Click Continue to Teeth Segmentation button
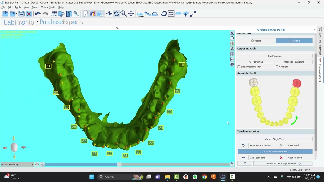Screen dimensions: 324x182 pos(283,164)
